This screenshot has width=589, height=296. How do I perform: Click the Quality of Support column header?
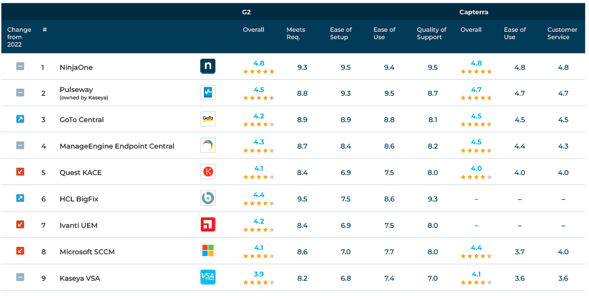[431, 33]
